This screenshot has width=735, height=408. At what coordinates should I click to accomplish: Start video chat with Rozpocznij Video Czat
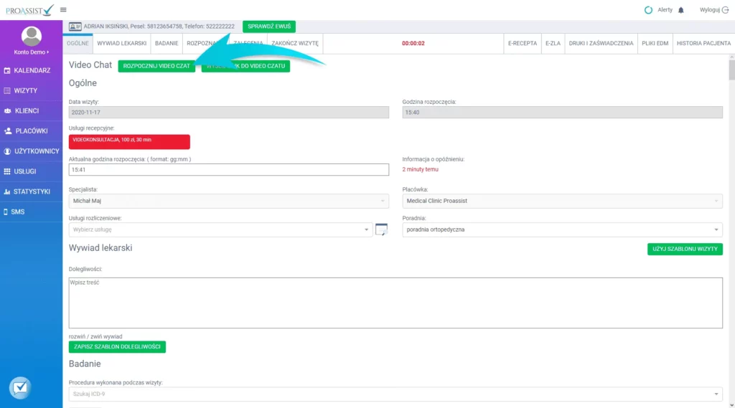point(156,66)
